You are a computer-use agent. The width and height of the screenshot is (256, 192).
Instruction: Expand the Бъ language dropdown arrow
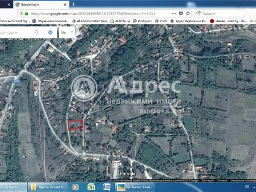pyautogui.click(x=72, y=32)
